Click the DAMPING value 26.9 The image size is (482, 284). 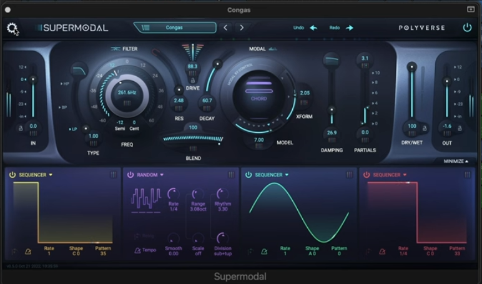click(x=332, y=133)
